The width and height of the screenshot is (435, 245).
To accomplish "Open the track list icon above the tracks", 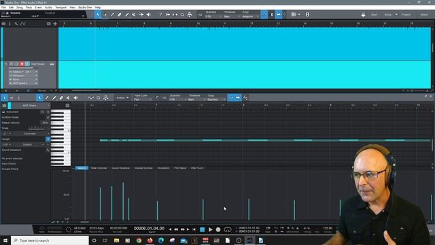I will pyautogui.click(x=3, y=24).
